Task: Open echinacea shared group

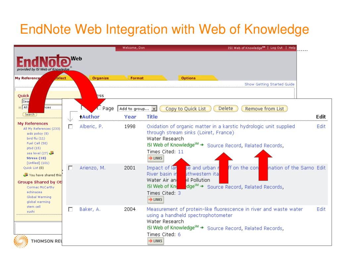Action: (34, 192)
